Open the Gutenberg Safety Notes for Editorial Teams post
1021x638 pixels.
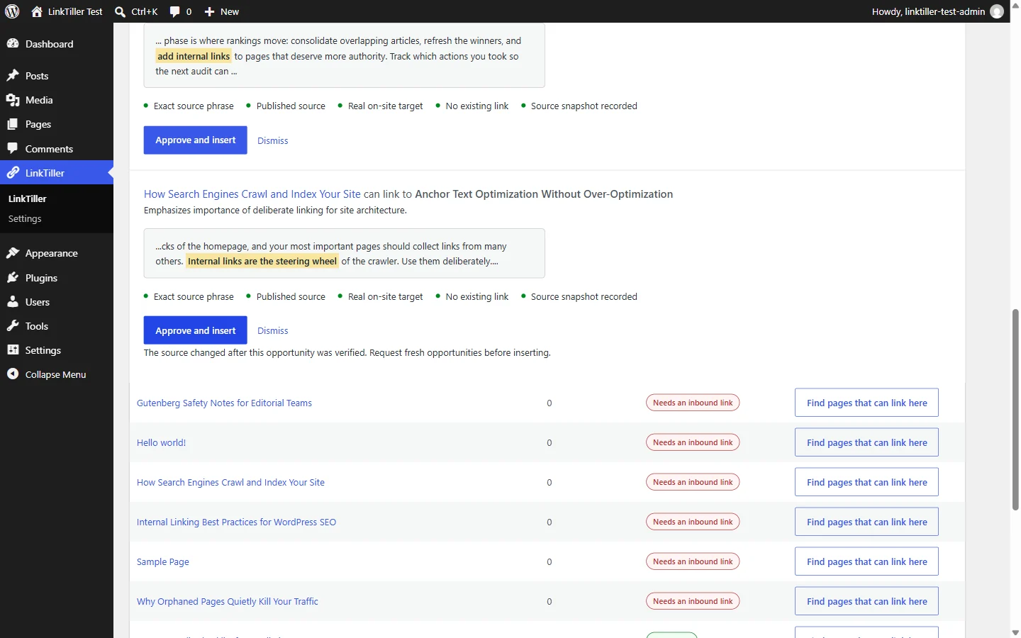[224, 403]
